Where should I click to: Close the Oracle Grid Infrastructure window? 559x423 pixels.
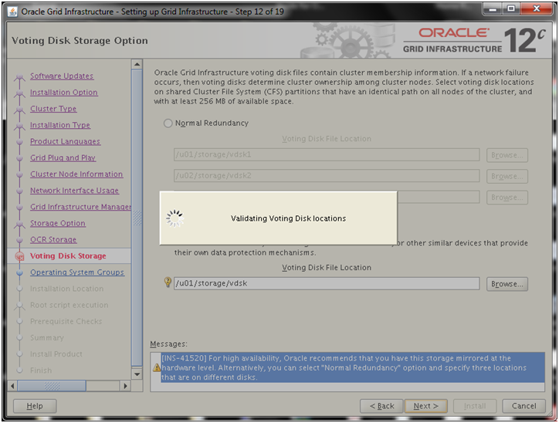coord(537,9)
